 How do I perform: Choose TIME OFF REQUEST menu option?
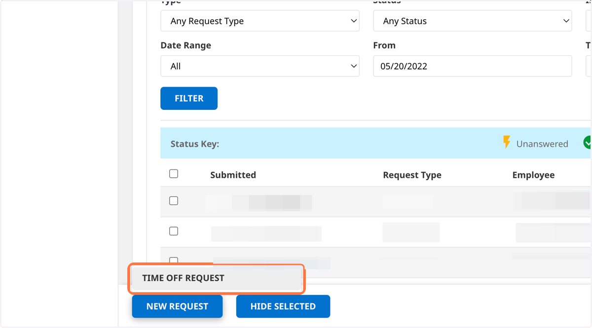click(x=217, y=278)
